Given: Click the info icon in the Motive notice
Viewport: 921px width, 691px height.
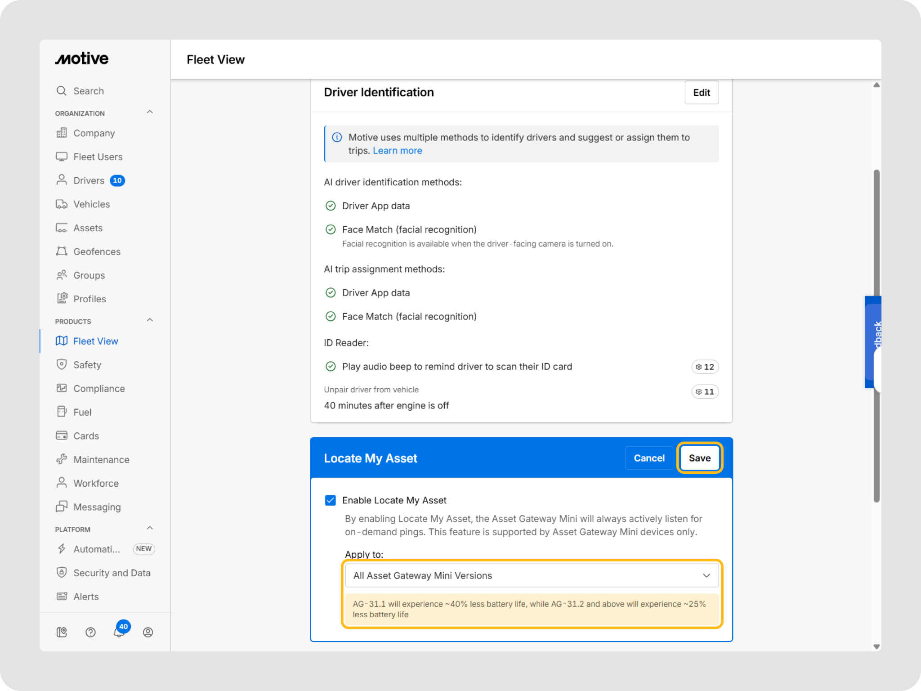Looking at the screenshot, I should tap(337, 137).
